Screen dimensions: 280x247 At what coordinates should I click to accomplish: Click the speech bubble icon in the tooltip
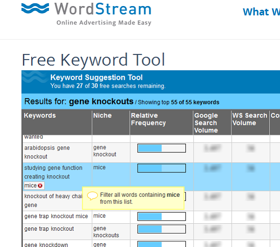92,196
